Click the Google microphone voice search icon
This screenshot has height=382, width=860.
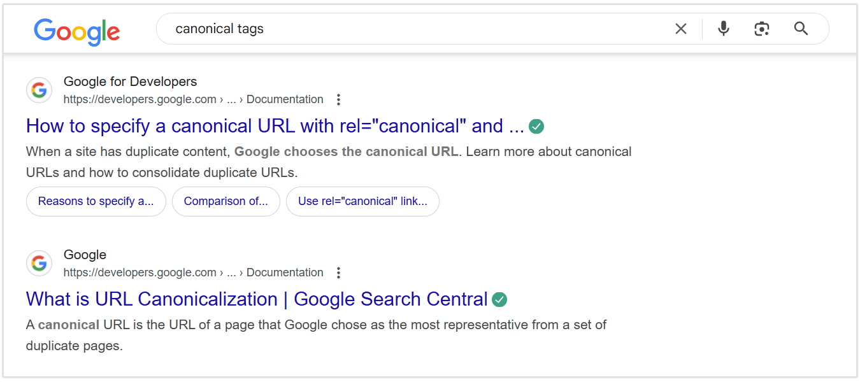723,29
